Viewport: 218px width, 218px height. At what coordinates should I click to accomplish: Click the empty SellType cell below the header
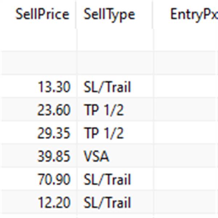pyautogui.click(x=115, y=40)
